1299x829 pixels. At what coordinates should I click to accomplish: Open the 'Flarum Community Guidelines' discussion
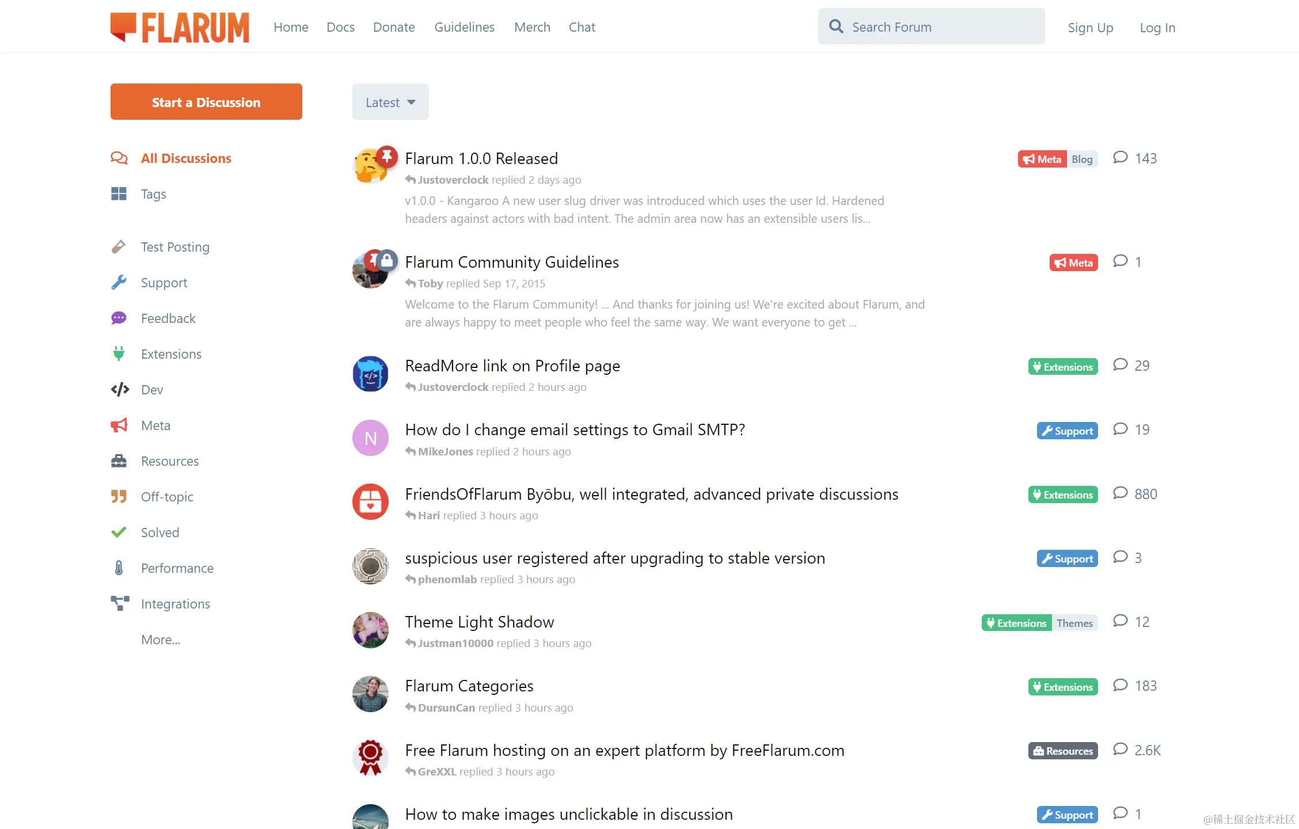pos(512,262)
